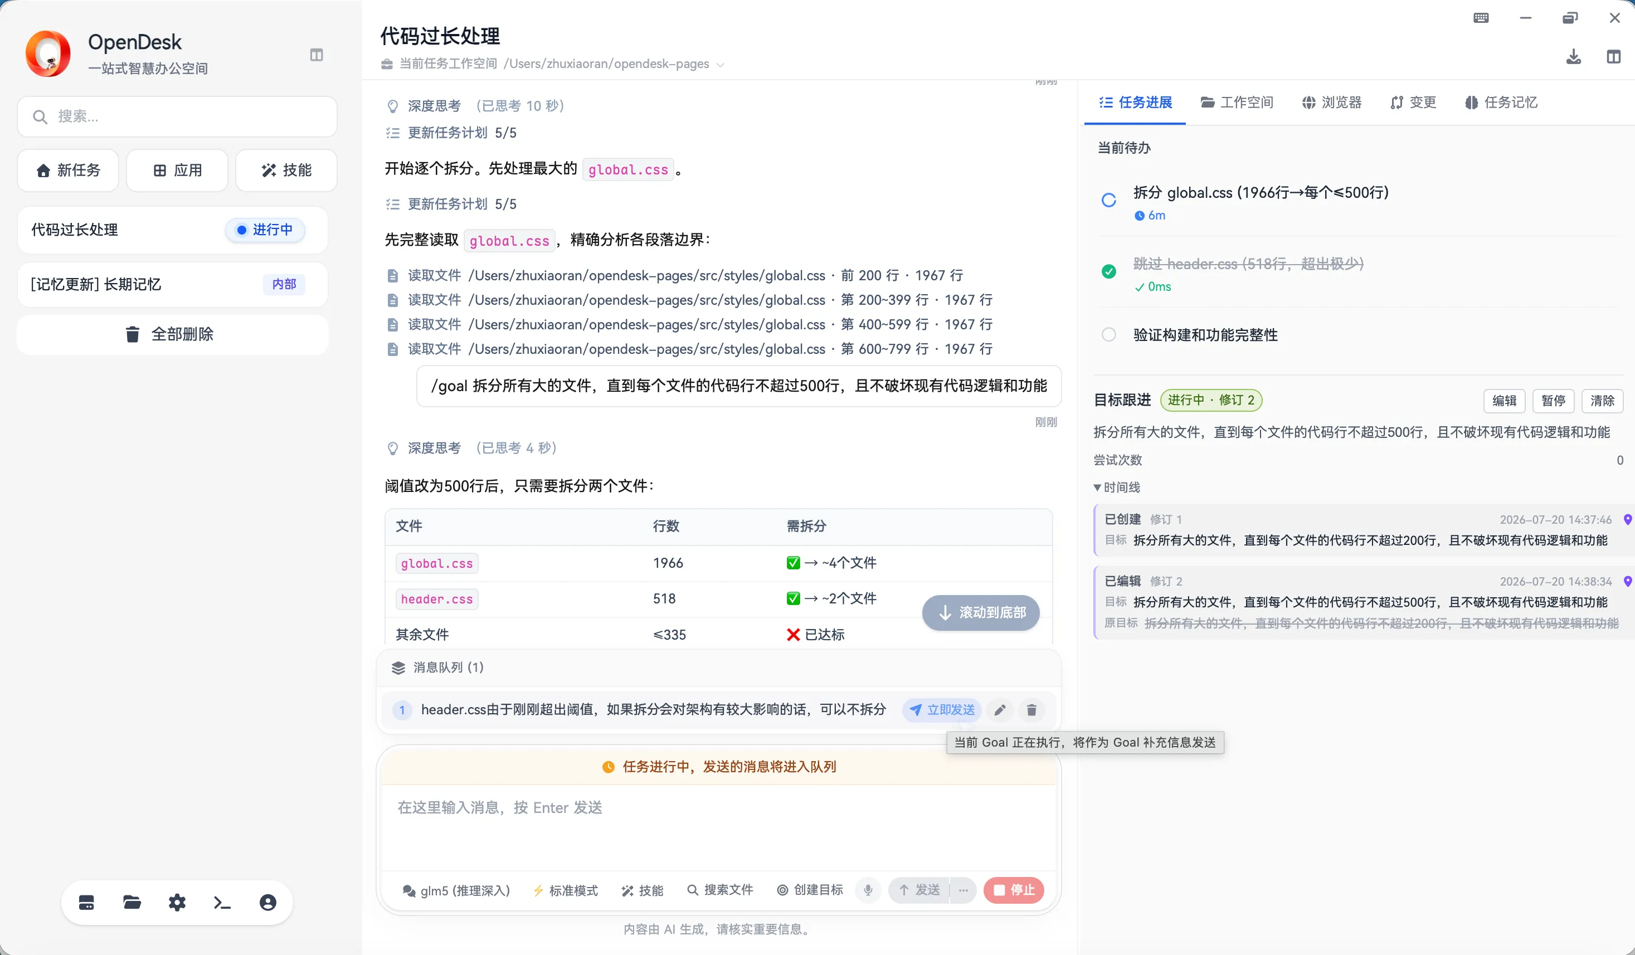1635x955 pixels.
Task: Click the microphone voice input icon
Action: (868, 890)
